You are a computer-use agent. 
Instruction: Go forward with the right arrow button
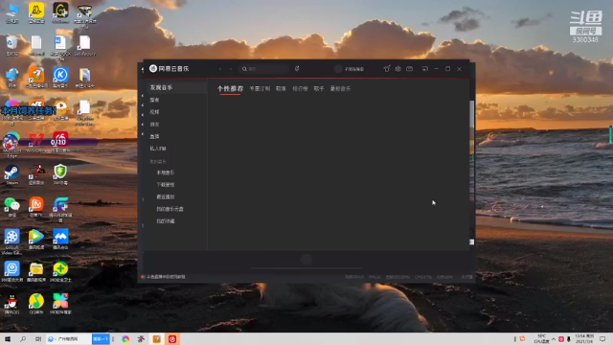(x=231, y=69)
